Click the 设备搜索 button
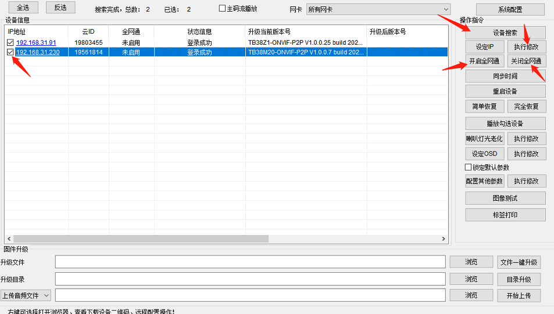Image resolution: width=554 pixels, height=314 pixels. click(x=505, y=33)
